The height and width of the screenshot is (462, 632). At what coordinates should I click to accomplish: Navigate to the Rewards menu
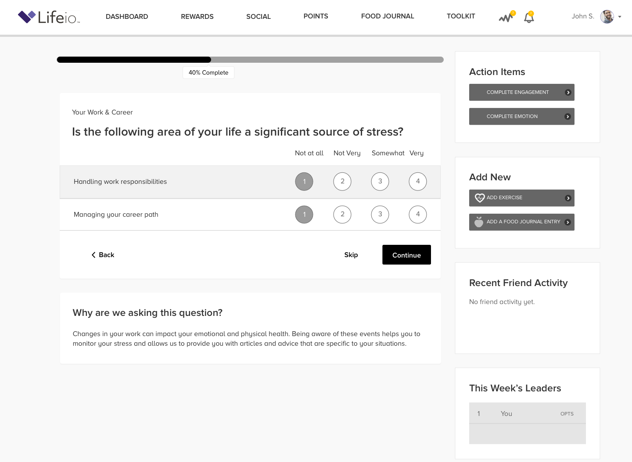[x=197, y=17]
